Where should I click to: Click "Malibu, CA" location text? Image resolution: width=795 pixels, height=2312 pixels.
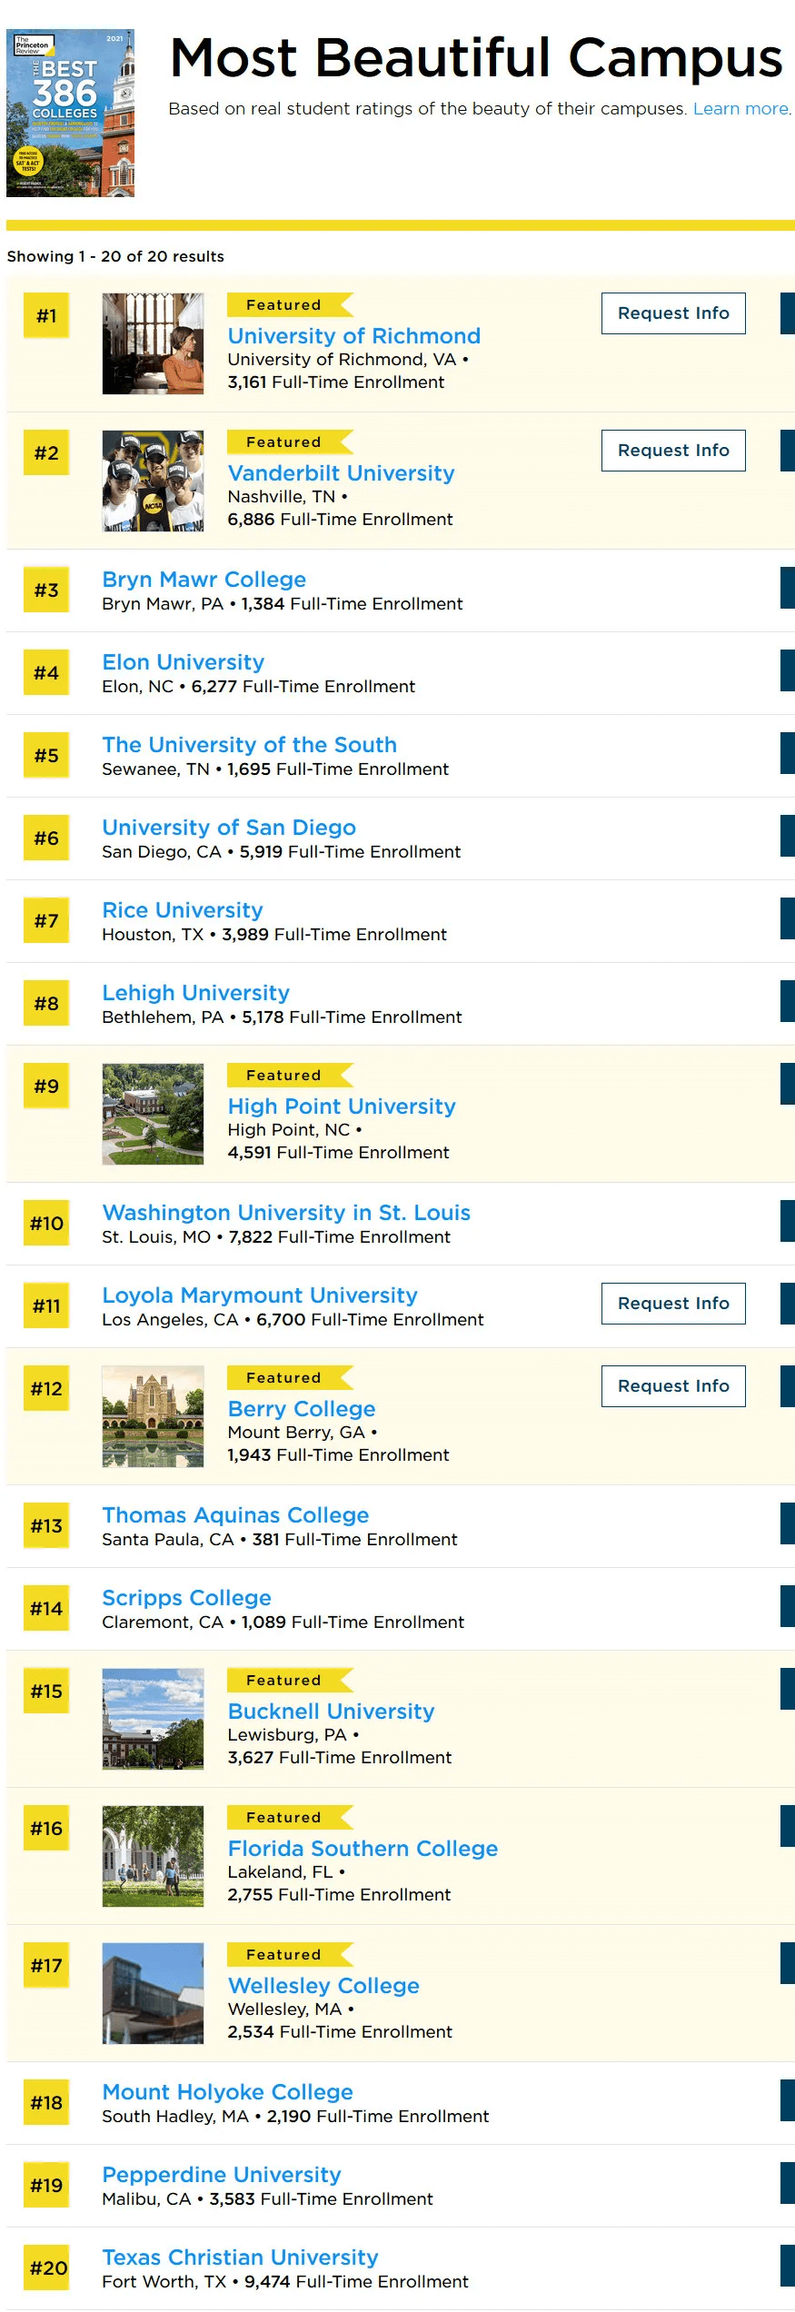click(x=146, y=2198)
